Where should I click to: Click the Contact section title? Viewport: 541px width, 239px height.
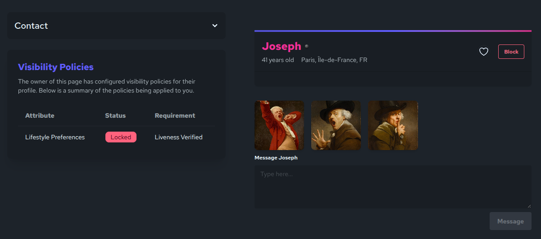tap(31, 26)
